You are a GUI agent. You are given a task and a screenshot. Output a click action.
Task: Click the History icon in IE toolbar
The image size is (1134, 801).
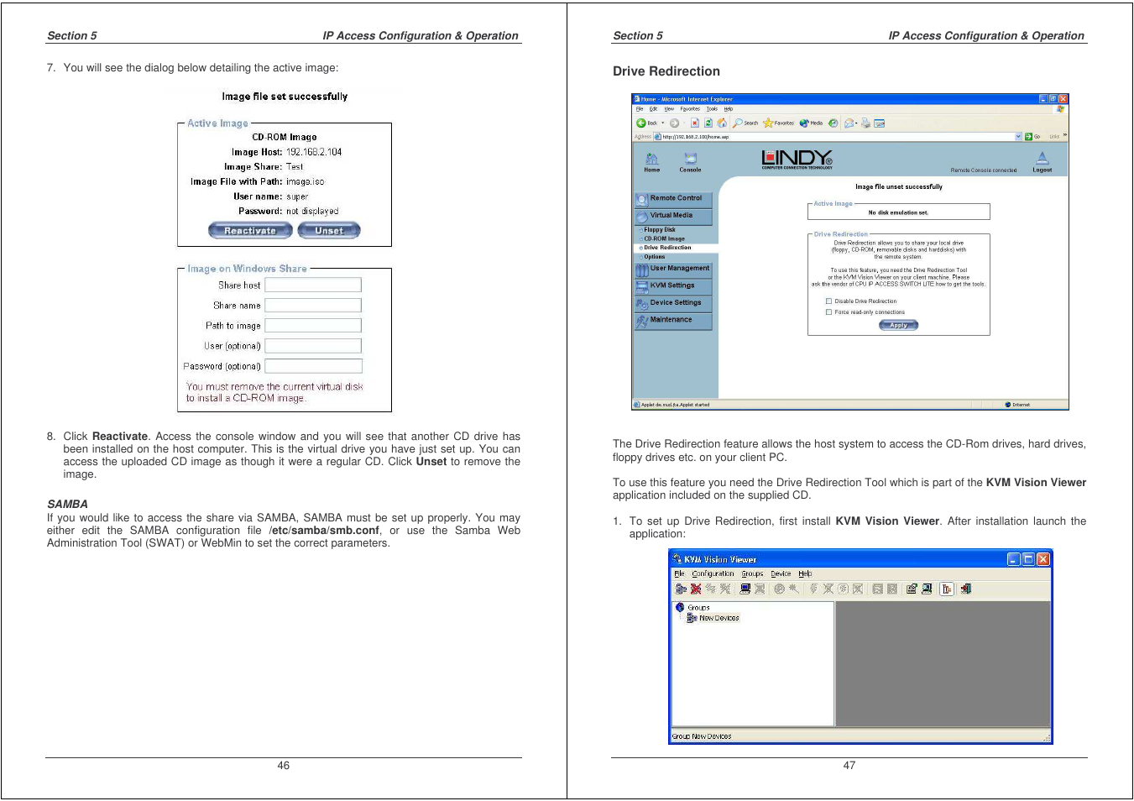833,123
